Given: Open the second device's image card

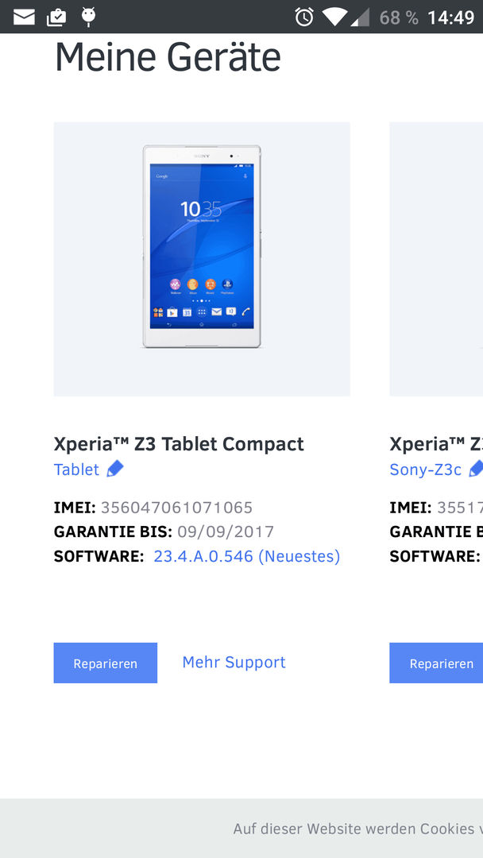Looking at the screenshot, I should [x=436, y=259].
